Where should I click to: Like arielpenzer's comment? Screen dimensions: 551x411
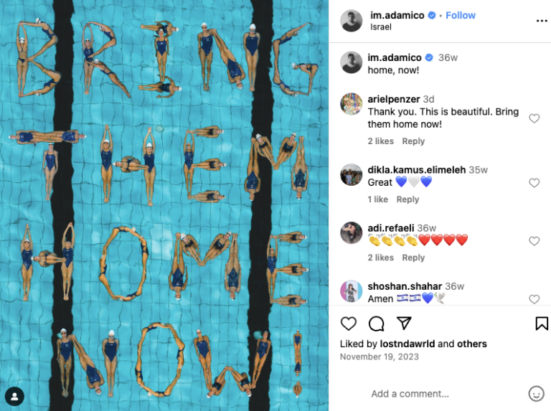tap(534, 118)
